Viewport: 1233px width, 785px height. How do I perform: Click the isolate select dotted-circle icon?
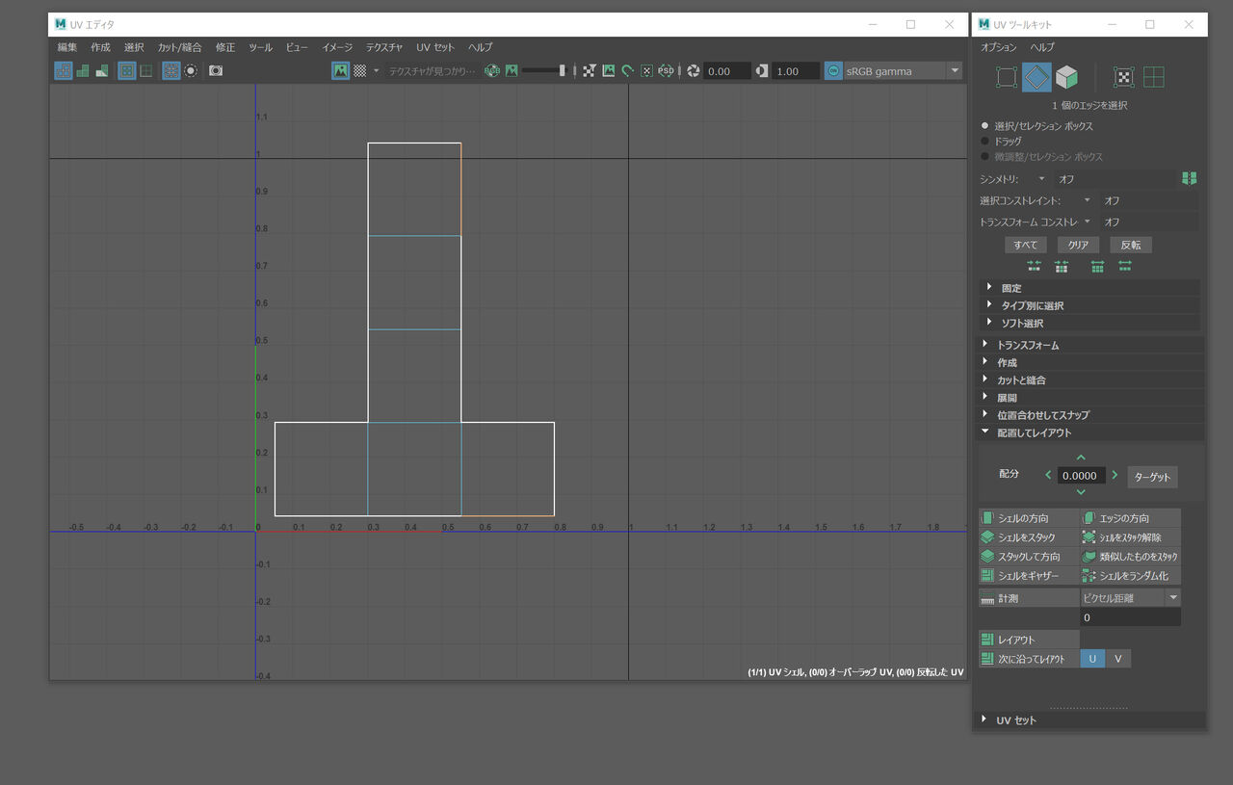[191, 70]
